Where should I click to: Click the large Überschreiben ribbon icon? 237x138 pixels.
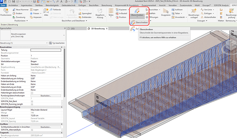coord(137,11)
